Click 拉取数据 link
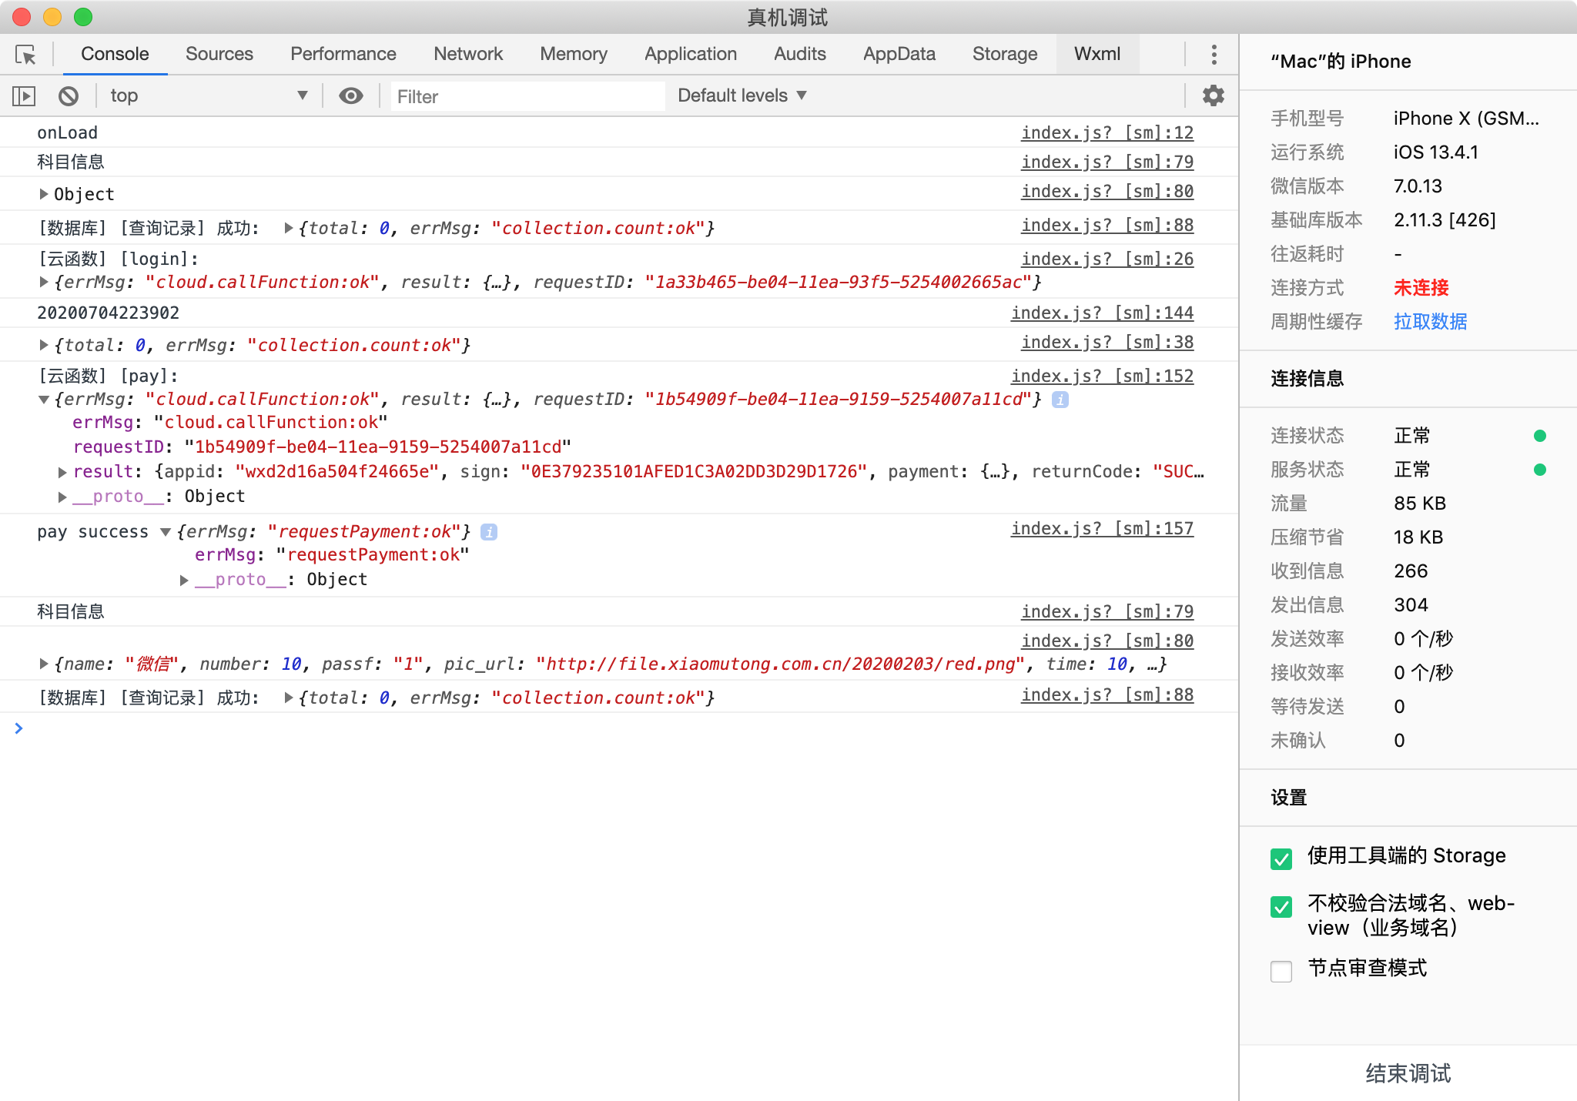 (1430, 322)
